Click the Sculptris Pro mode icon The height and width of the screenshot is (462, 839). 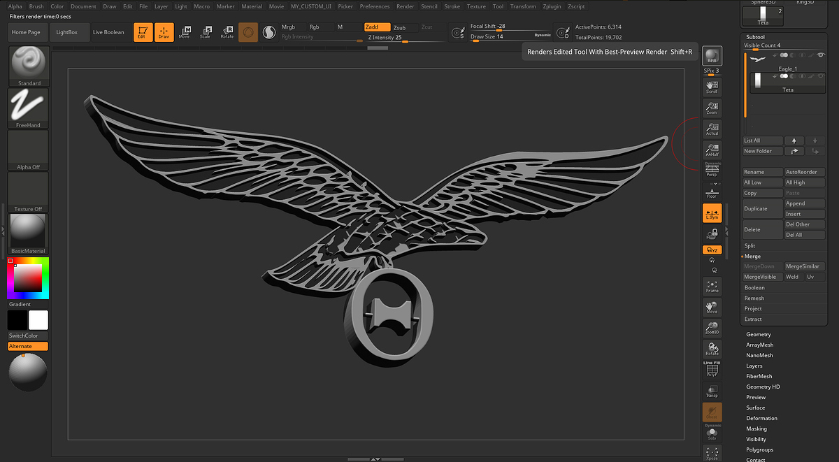(x=269, y=32)
